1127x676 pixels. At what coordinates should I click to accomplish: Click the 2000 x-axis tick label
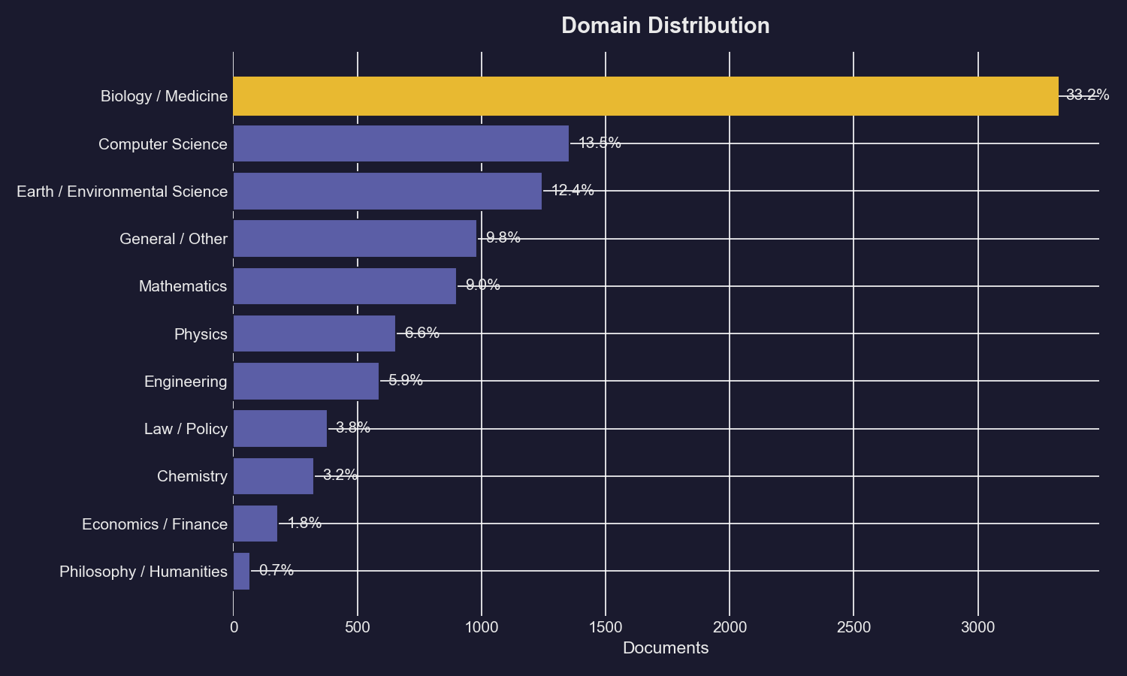click(x=730, y=627)
